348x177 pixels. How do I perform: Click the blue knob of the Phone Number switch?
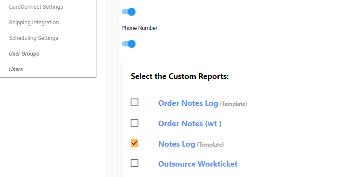[x=131, y=44]
